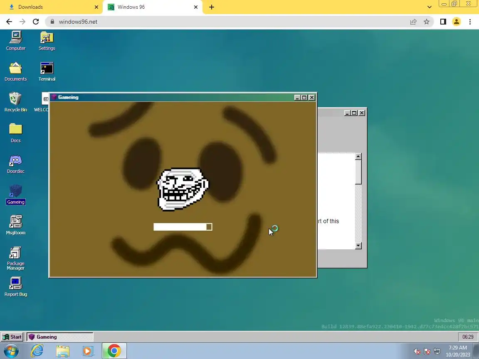The width and height of the screenshot is (479, 359).
Task: Reload the windows96.net page
Action: [36, 22]
